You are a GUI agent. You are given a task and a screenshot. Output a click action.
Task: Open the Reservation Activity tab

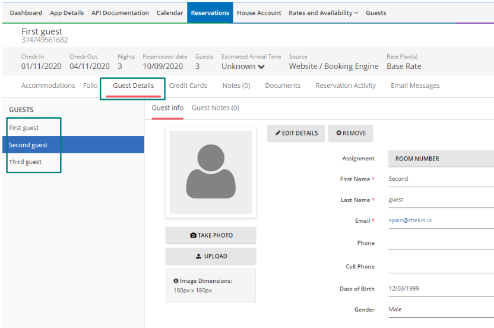[x=346, y=86]
